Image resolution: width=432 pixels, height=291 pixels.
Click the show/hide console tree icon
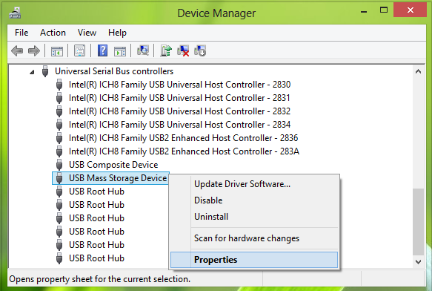pyautogui.click(x=57, y=51)
